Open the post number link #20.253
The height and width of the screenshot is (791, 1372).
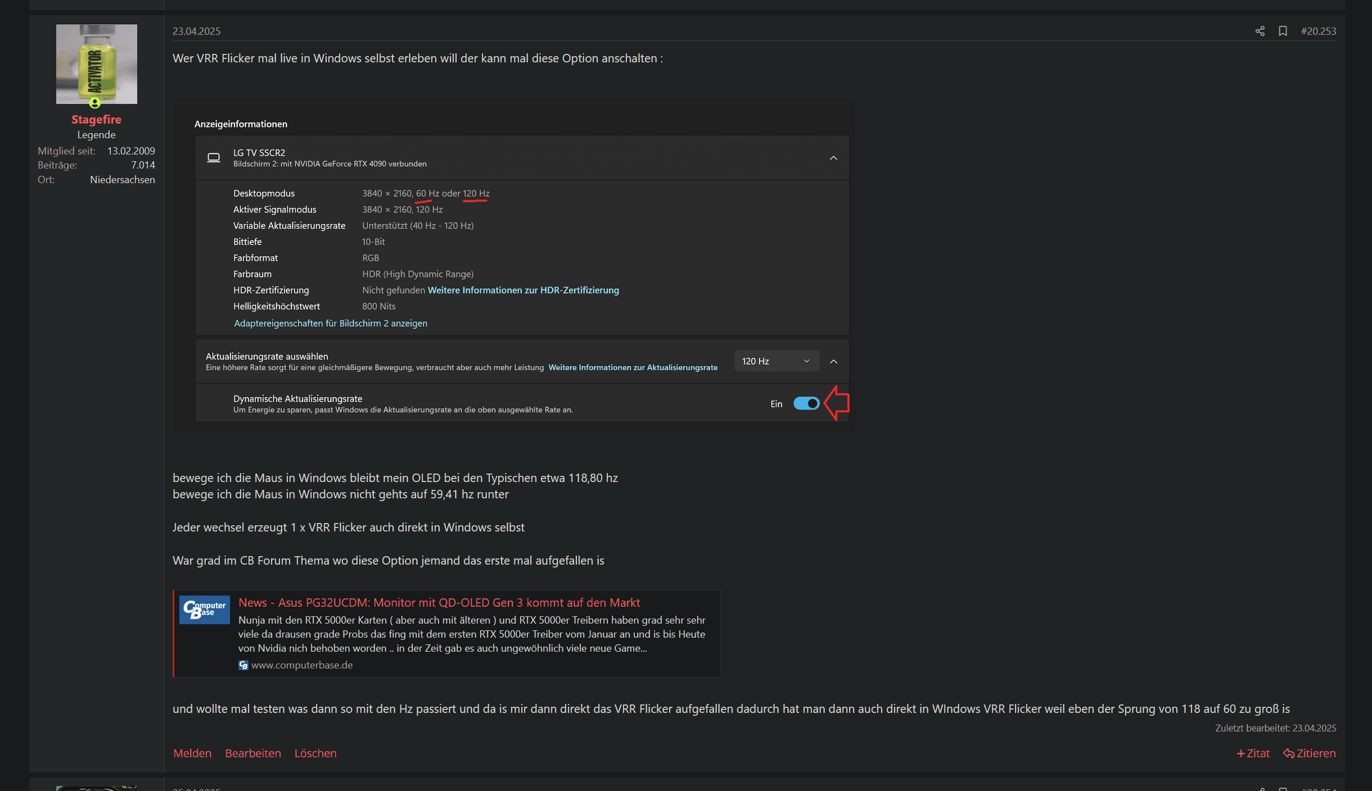pyautogui.click(x=1318, y=31)
